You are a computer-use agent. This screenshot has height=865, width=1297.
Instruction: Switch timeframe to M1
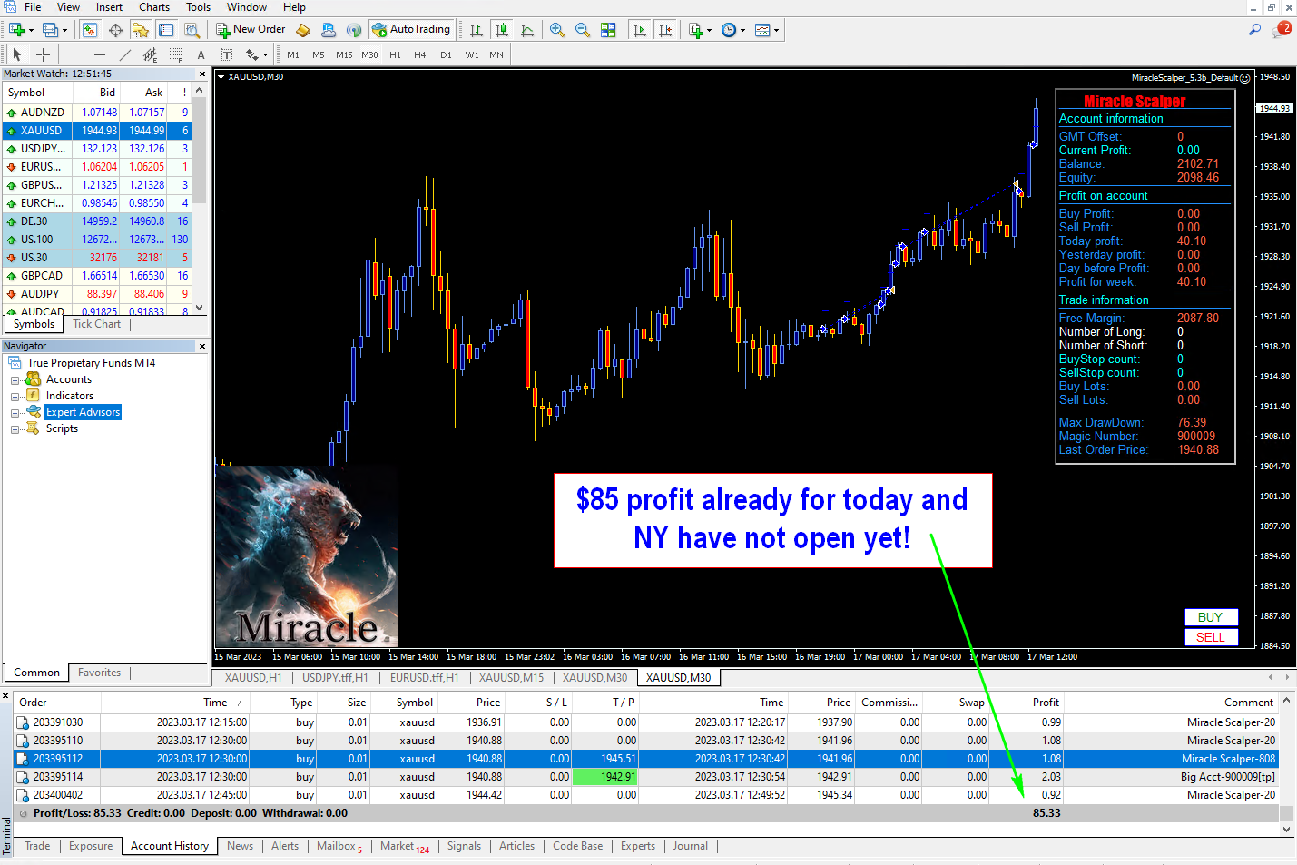(x=293, y=54)
